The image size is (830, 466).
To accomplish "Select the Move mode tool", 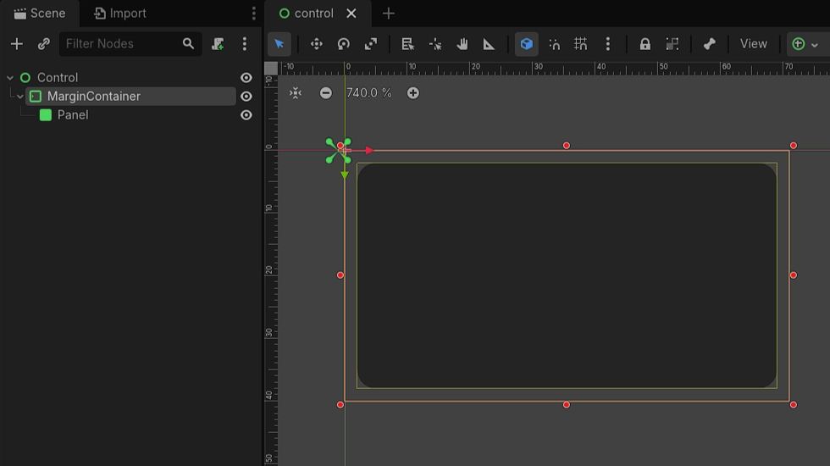I will [x=317, y=44].
